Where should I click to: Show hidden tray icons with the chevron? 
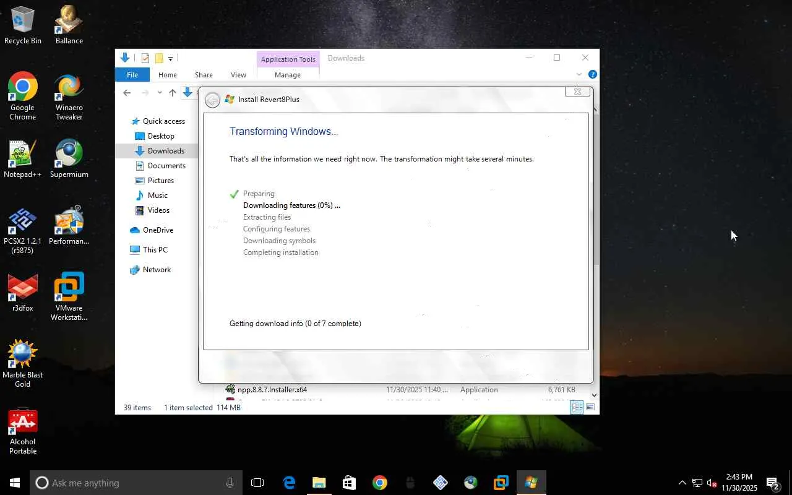(x=682, y=483)
